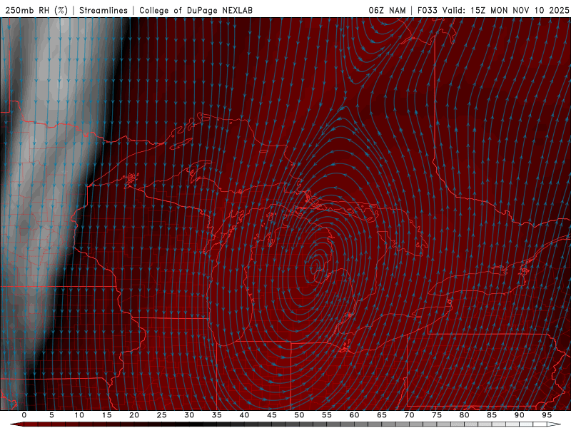Click the white end of RH color bar

pyautogui.click(x=554, y=424)
